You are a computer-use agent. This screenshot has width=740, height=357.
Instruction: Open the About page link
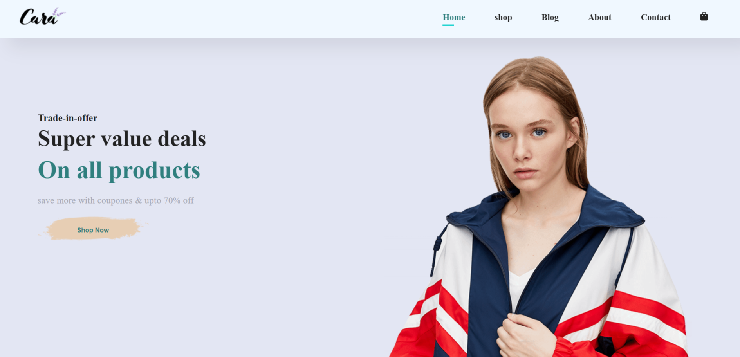[599, 17]
